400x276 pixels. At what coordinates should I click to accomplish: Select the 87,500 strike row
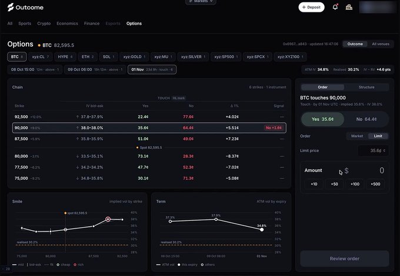(x=149, y=139)
